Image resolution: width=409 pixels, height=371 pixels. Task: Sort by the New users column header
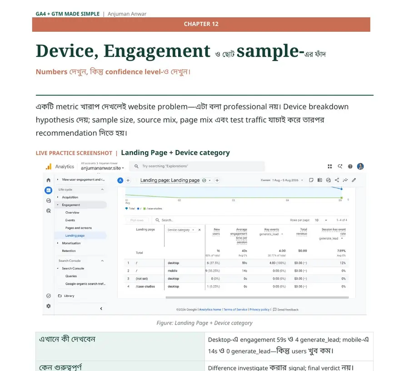coord(216,232)
